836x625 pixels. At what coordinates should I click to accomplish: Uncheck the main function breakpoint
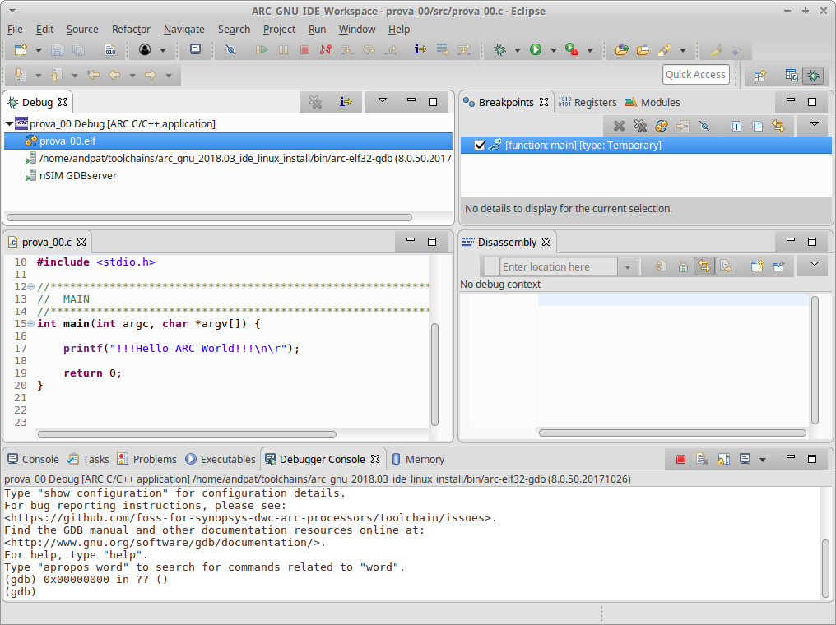pyautogui.click(x=480, y=143)
